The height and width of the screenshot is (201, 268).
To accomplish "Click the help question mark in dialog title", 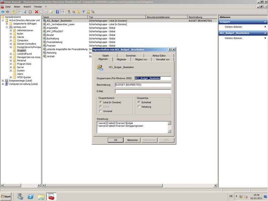I will tap(170, 50).
